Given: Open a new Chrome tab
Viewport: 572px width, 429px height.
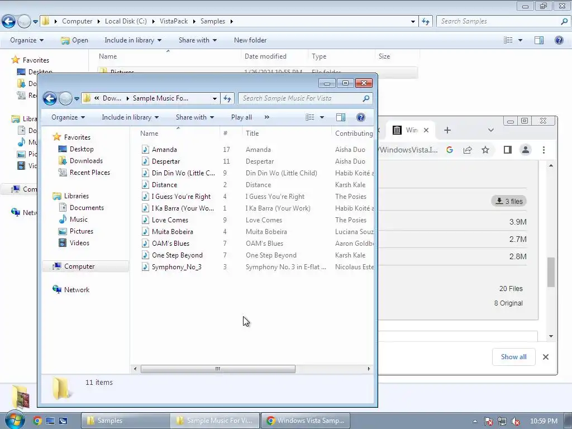Looking at the screenshot, I should click(447, 130).
